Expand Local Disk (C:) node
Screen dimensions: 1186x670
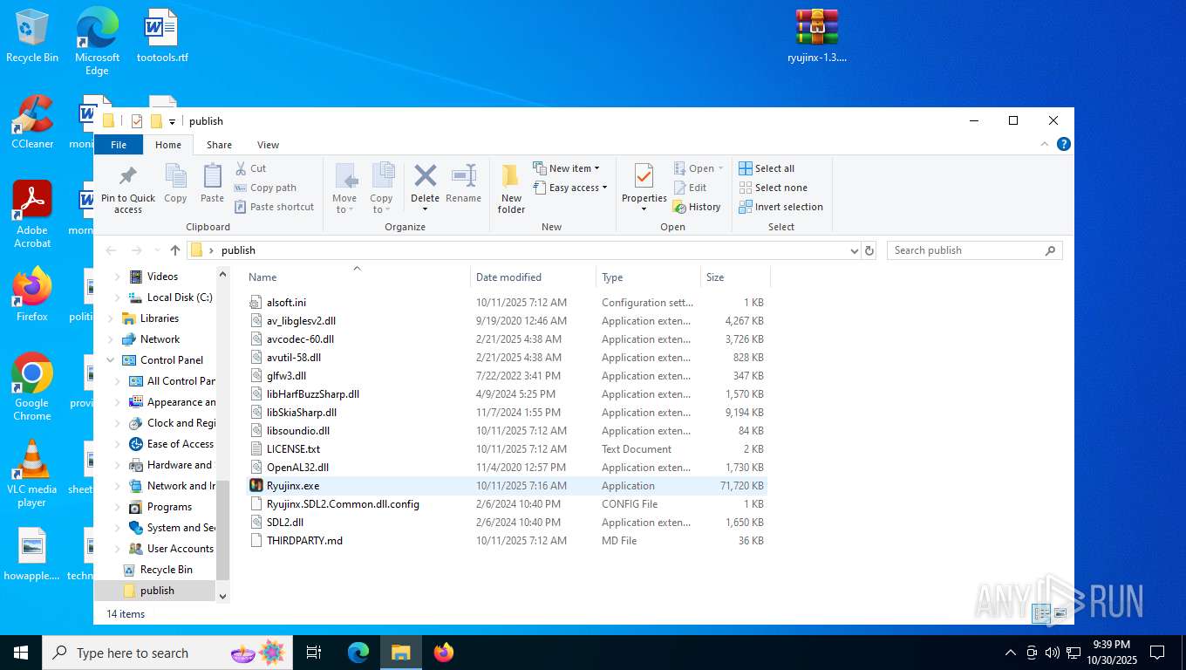click(x=118, y=297)
